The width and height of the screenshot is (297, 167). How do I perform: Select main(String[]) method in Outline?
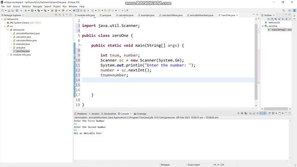click(280, 30)
